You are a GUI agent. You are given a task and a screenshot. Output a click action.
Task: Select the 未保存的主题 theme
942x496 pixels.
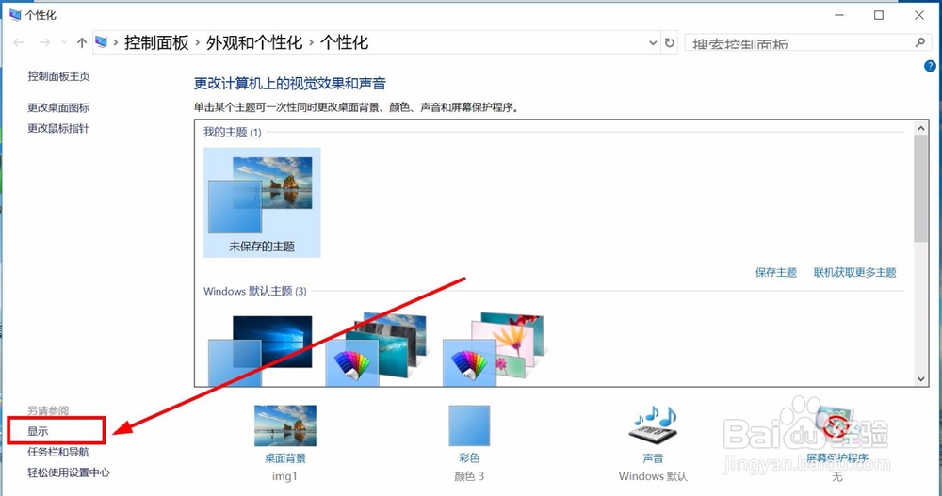click(x=262, y=202)
